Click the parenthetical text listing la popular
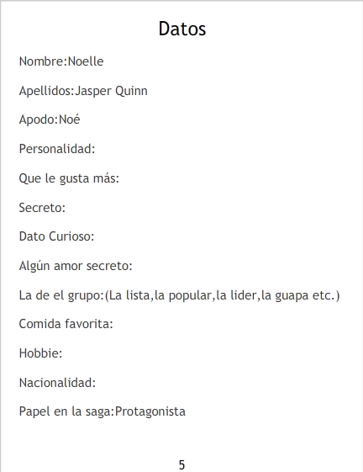Image resolution: width=363 pixels, height=472 pixels. pyautogui.click(x=222, y=295)
